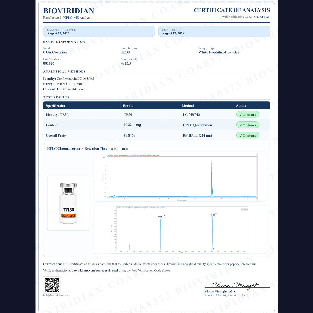Click the COA Issued date August 17, 2026
Screen dimensions: 313x313
[173, 34]
